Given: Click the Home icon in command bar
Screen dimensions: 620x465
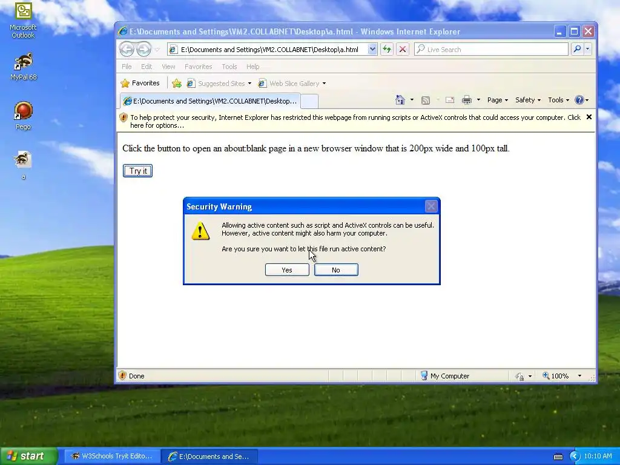Looking at the screenshot, I should 400,100.
